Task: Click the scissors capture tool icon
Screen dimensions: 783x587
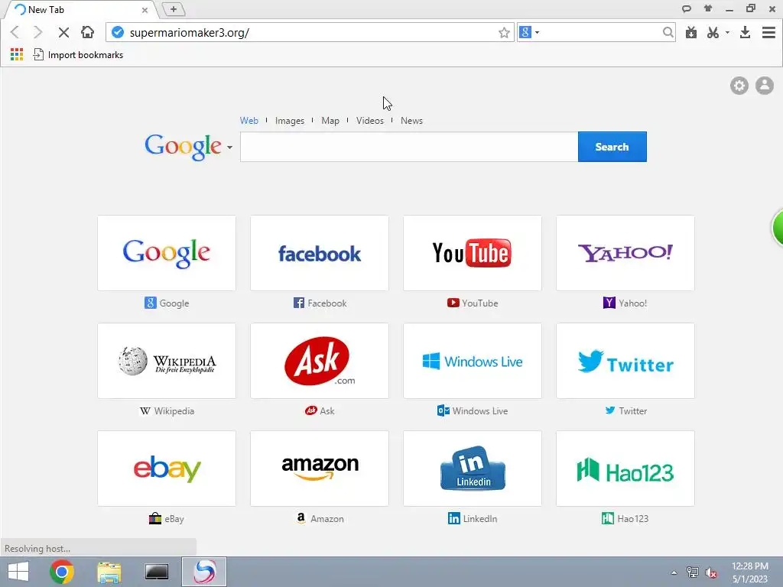Action: [713, 32]
